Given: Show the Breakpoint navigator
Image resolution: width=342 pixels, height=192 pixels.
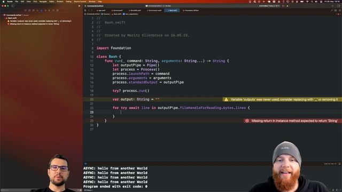Looking at the screenshot, I should click(x=53, y=10).
